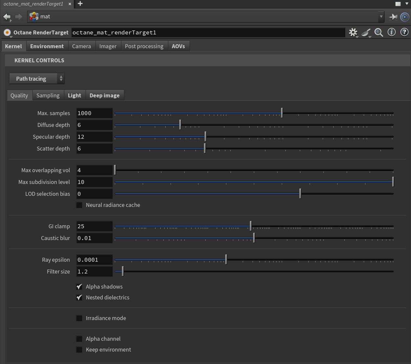The height and width of the screenshot is (364, 411).
Task: Click the info circle icon
Action: pos(392,32)
